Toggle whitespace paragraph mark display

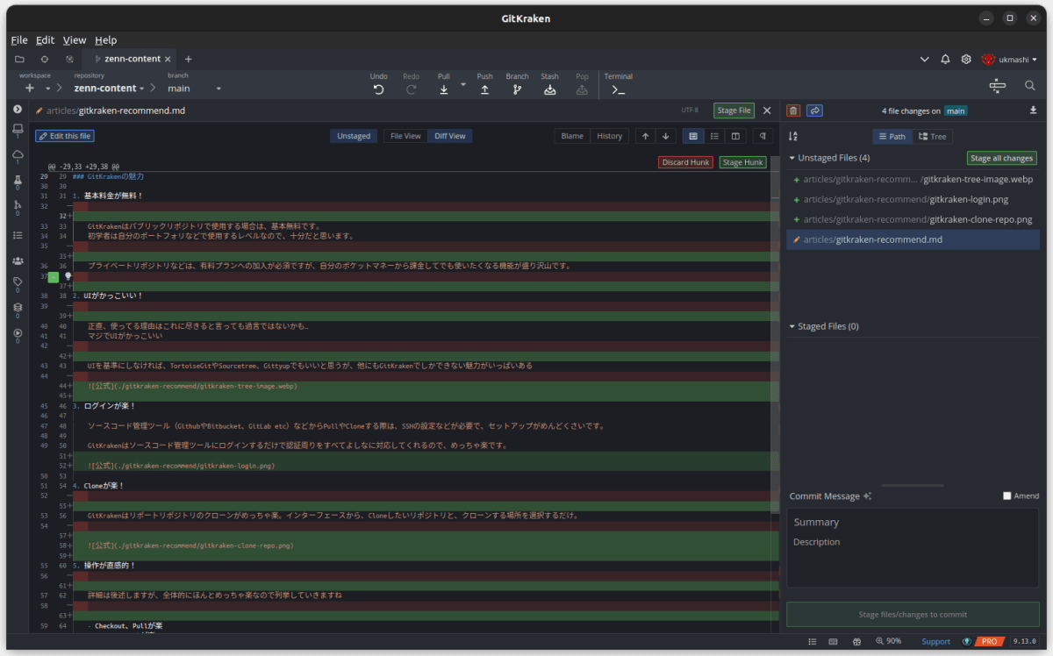(x=763, y=136)
